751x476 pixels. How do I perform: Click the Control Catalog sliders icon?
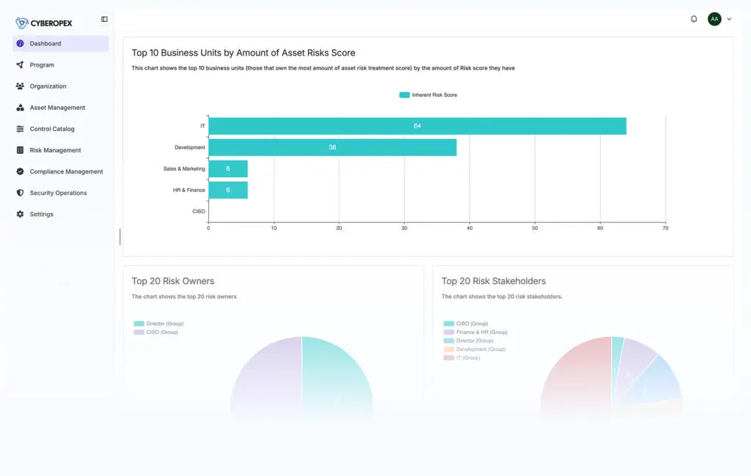click(20, 129)
